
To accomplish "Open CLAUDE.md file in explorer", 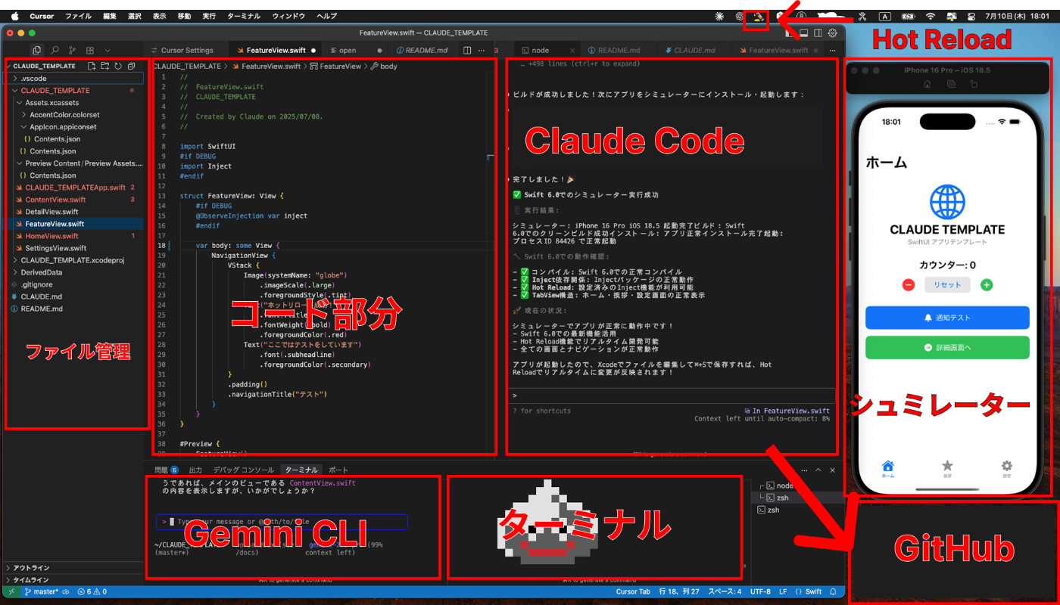I will (73, 296).
